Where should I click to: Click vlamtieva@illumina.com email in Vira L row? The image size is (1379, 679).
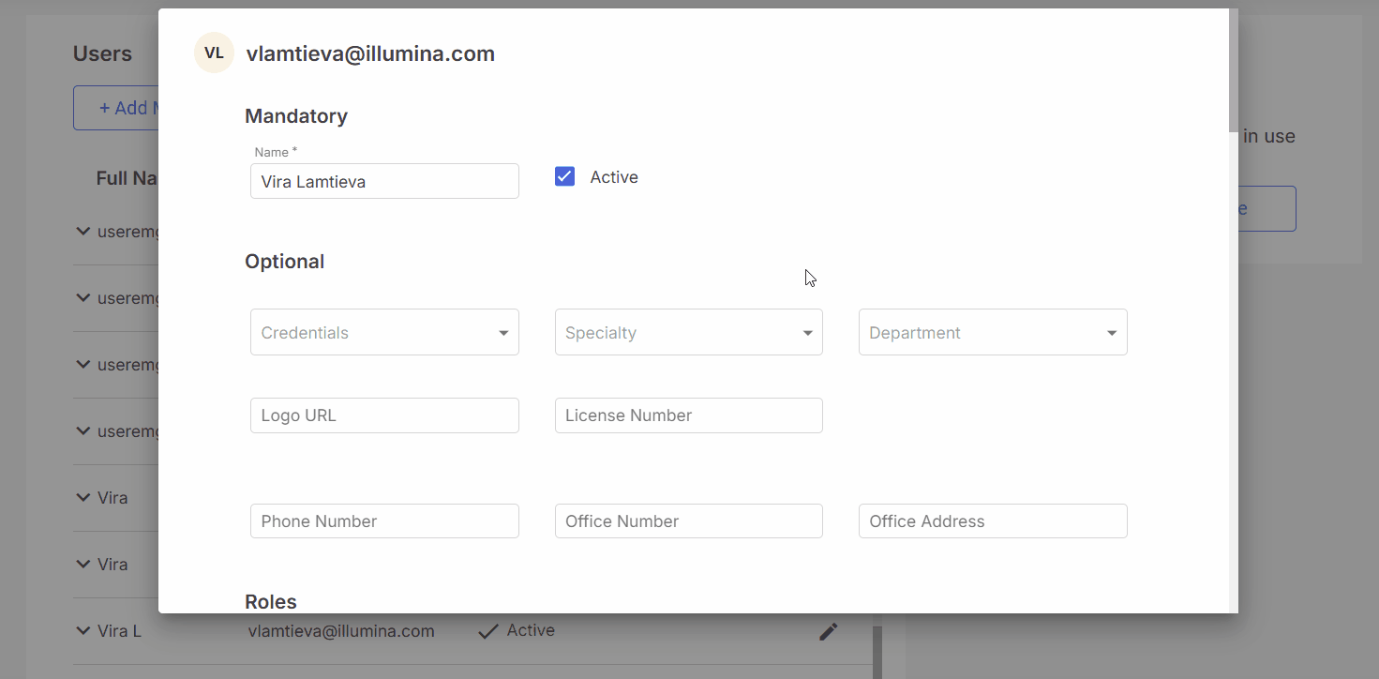click(341, 631)
